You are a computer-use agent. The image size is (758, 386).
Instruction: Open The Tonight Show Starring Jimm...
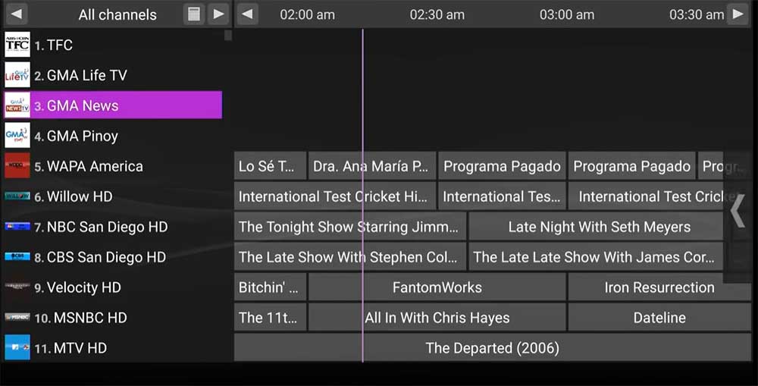(350, 227)
